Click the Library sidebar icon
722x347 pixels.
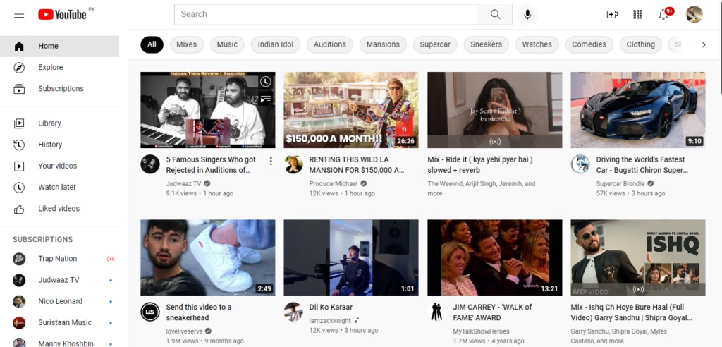19,123
